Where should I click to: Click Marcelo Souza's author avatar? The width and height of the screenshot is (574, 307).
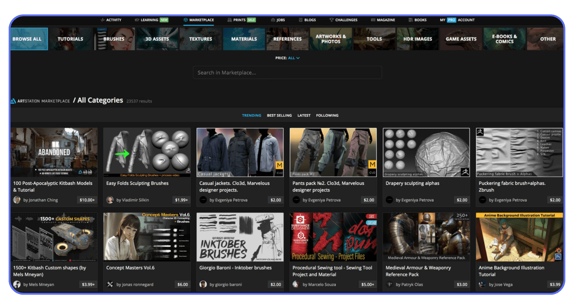(296, 284)
